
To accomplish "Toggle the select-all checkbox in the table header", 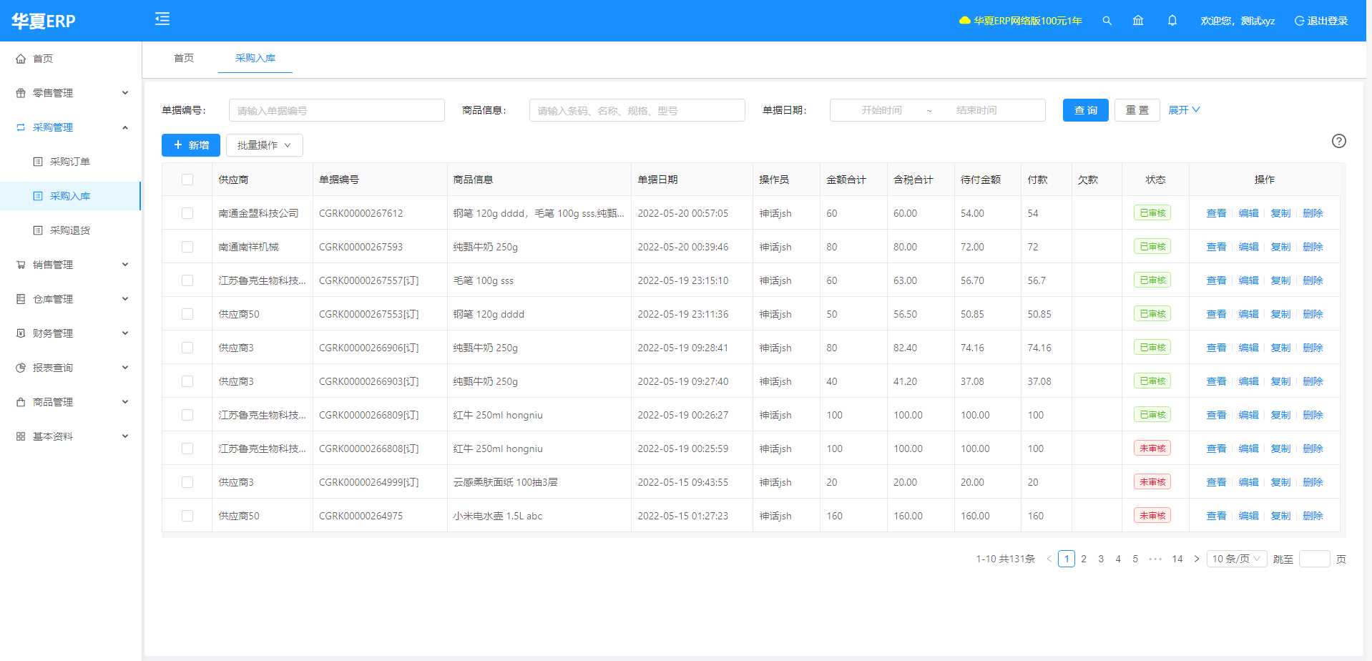I will point(187,180).
